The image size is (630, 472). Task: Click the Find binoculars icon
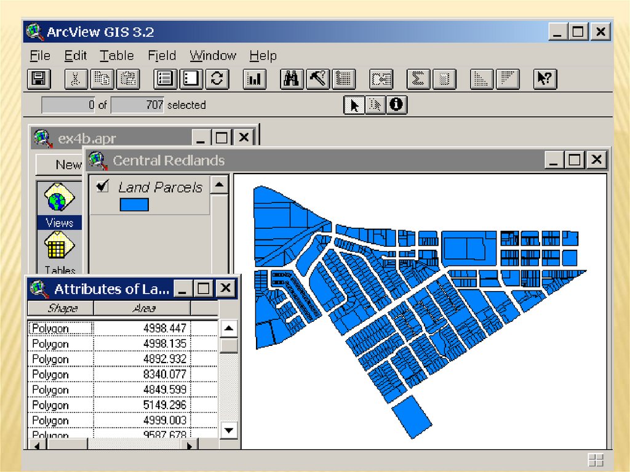(292, 79)
